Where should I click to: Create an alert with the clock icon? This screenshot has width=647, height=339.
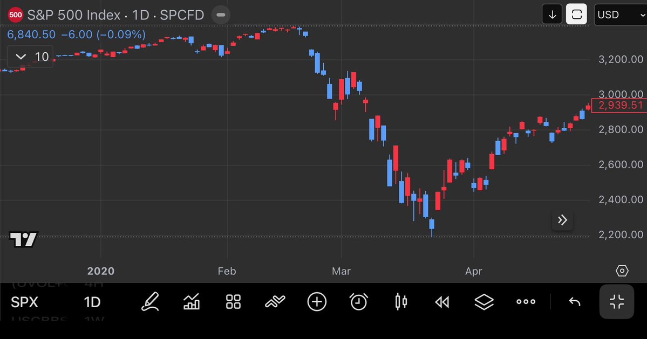click(358, 302)
